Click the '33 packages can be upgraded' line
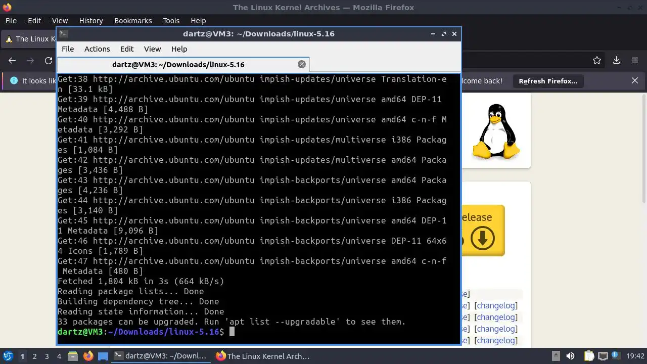This screenshot has width=647, height=364. click(232, 322)
